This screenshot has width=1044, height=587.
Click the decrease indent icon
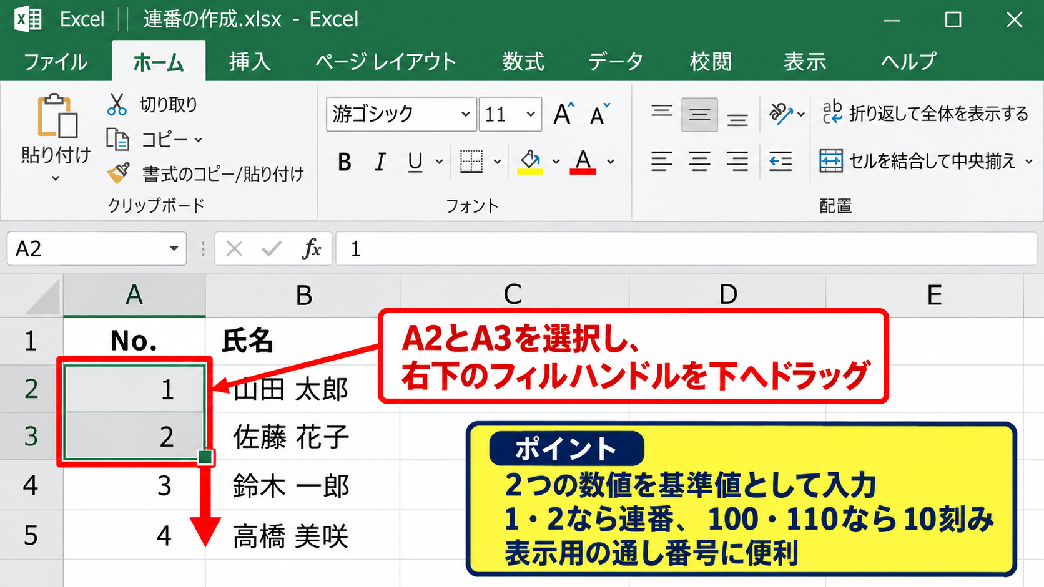pos(781,162)
